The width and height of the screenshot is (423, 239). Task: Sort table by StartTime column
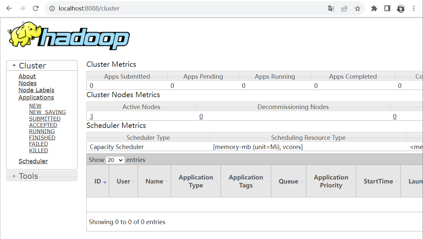(378, 181)
